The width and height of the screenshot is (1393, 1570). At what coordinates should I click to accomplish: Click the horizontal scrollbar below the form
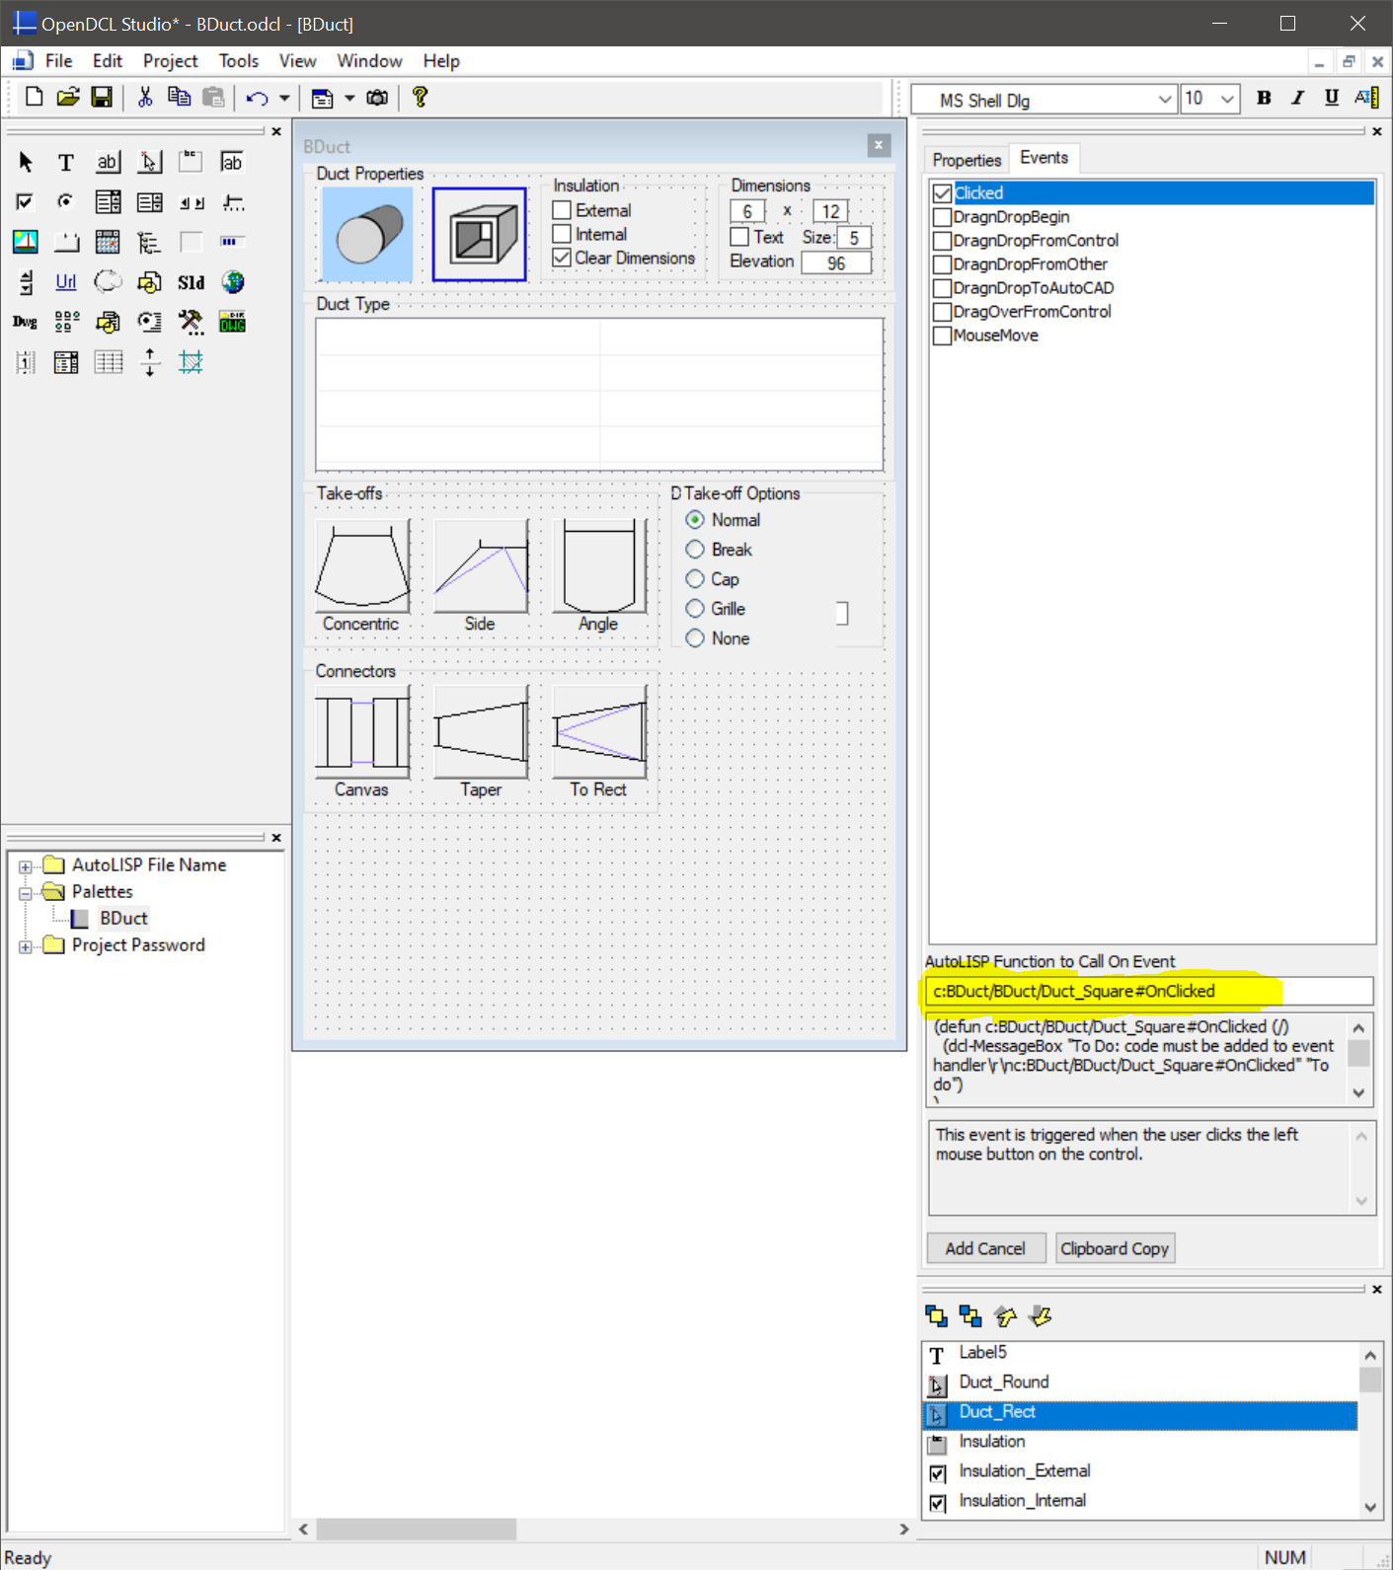[x=604, y=1529]
